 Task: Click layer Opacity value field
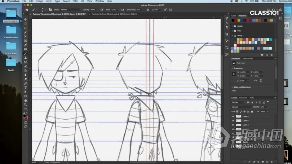tap(263, 107)
